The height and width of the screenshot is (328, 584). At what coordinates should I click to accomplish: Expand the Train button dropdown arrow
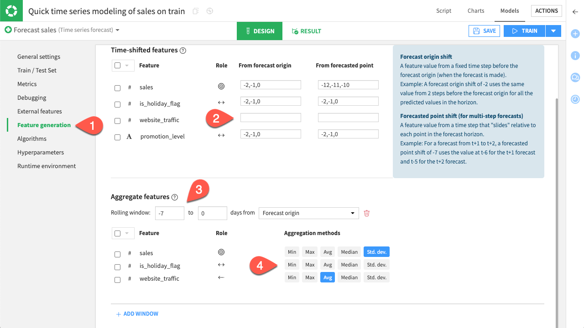pos(553,31)
